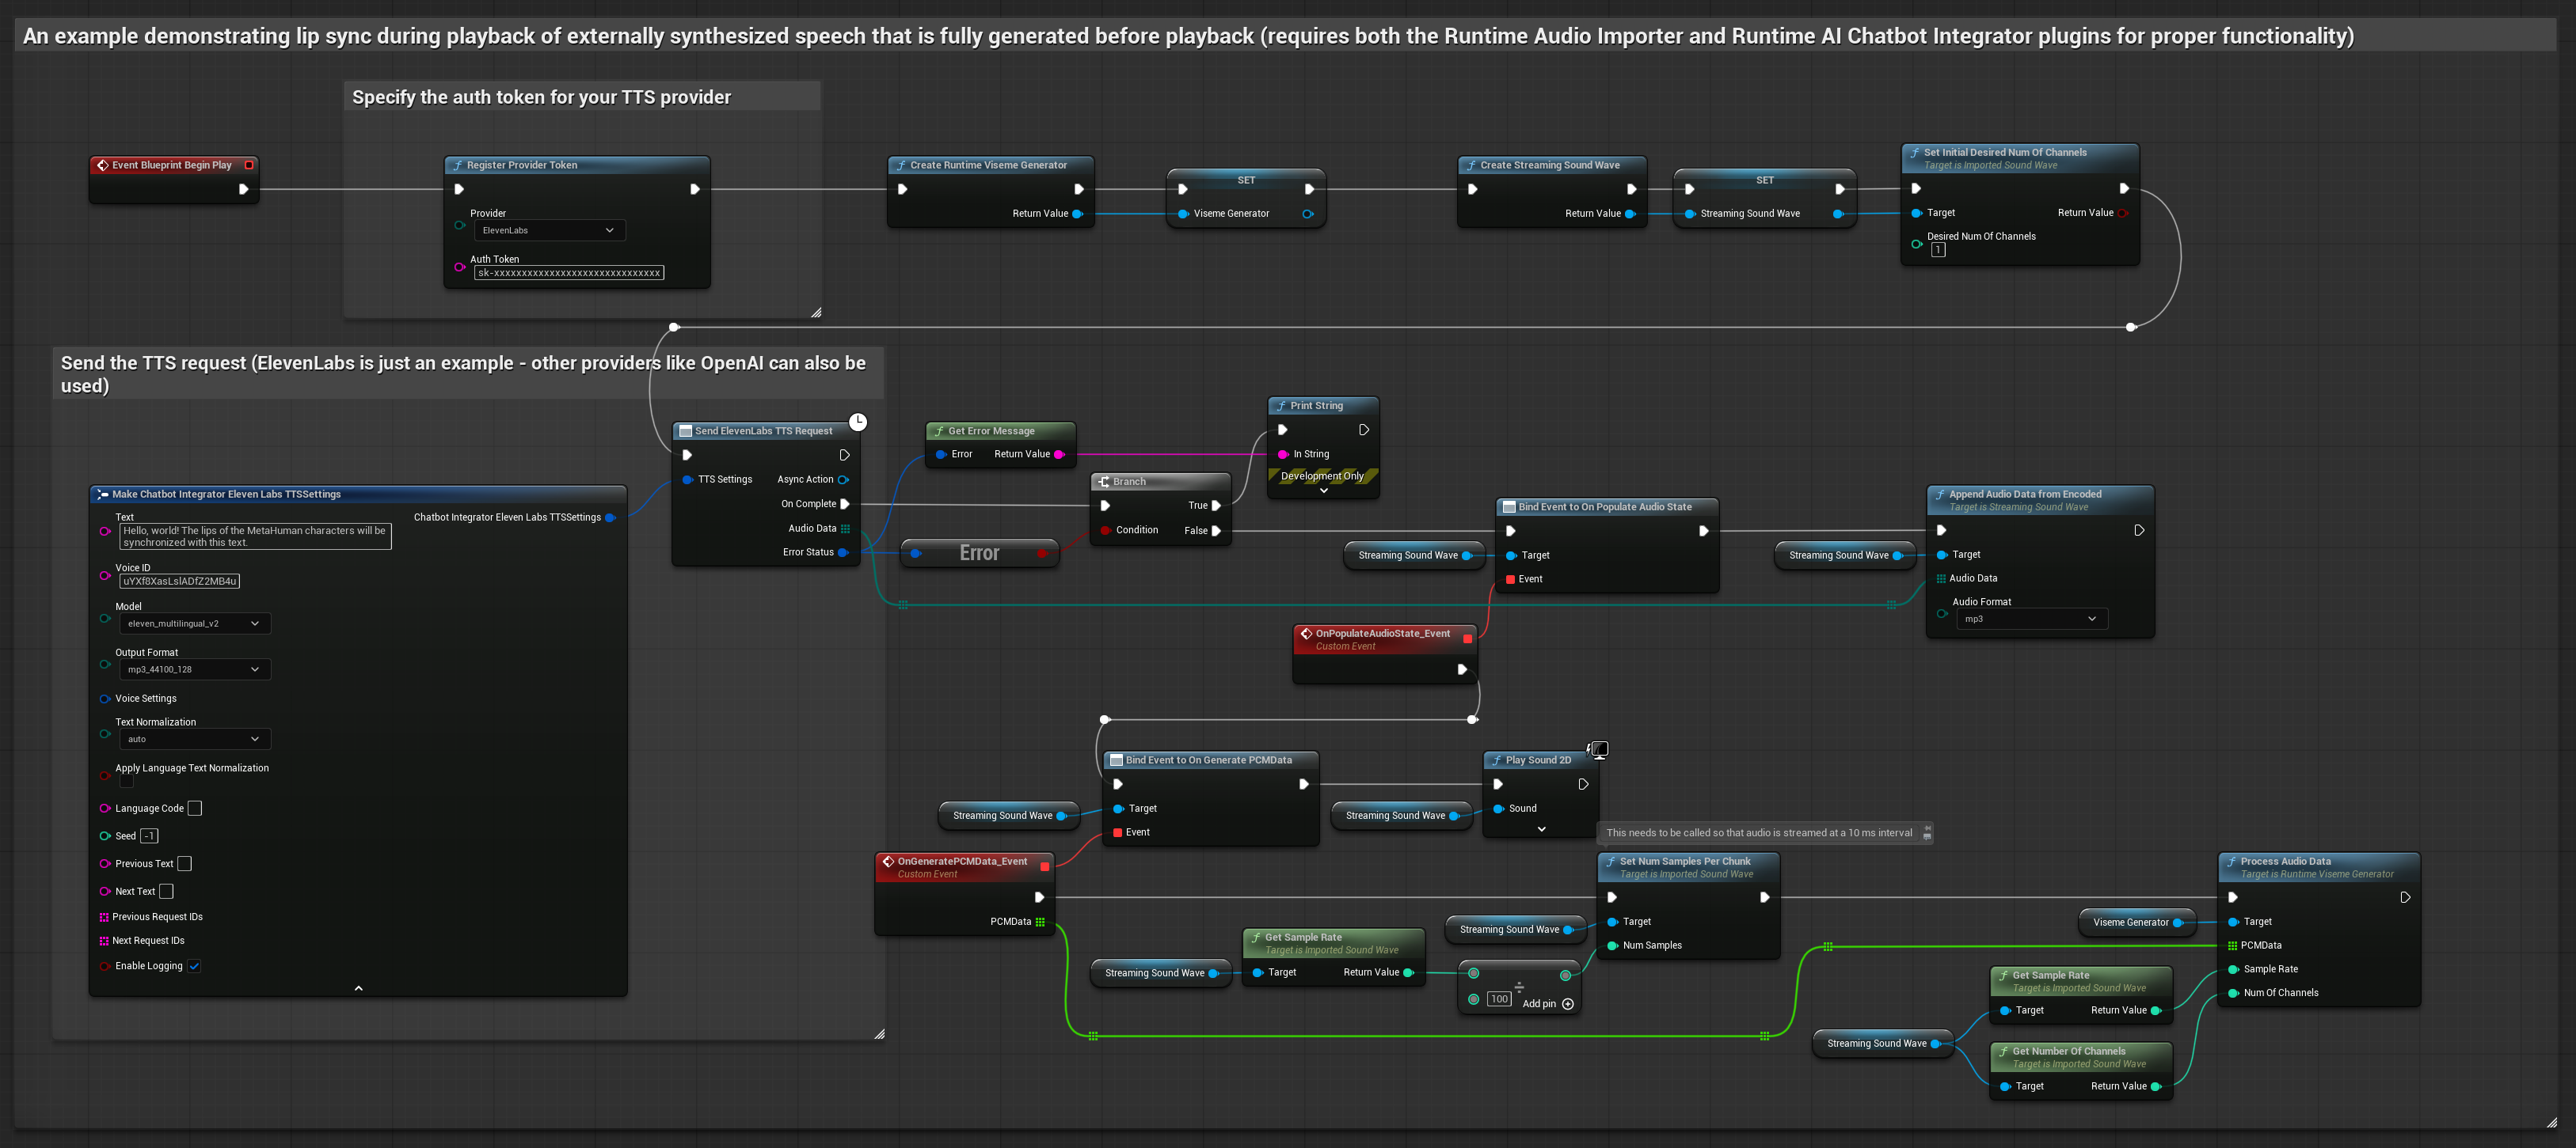Click the client-only monitor icon on Play Sound 2D
The width and height of the screenshot is (2576, 1148).
[1598, 749]
